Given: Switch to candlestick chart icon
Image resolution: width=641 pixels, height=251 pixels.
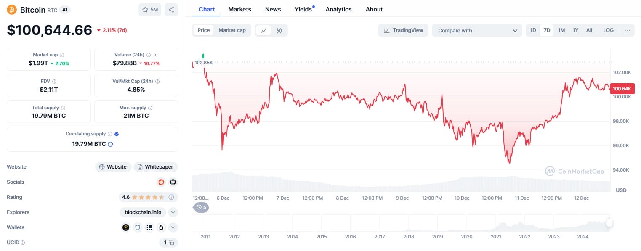Looking at the screenshot, I should click(x=279, y=30).
